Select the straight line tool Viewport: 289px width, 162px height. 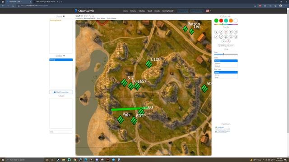coord(221,36)
